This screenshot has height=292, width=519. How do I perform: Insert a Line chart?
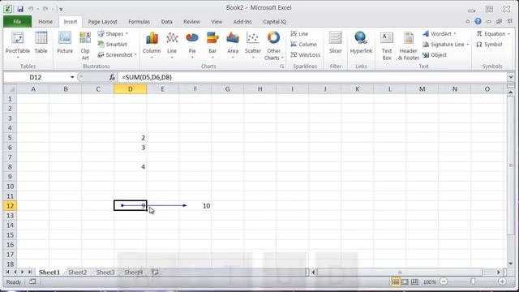tap(172, 45)
